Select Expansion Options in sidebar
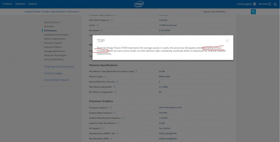280x142 pixels. tap(53, 47)
